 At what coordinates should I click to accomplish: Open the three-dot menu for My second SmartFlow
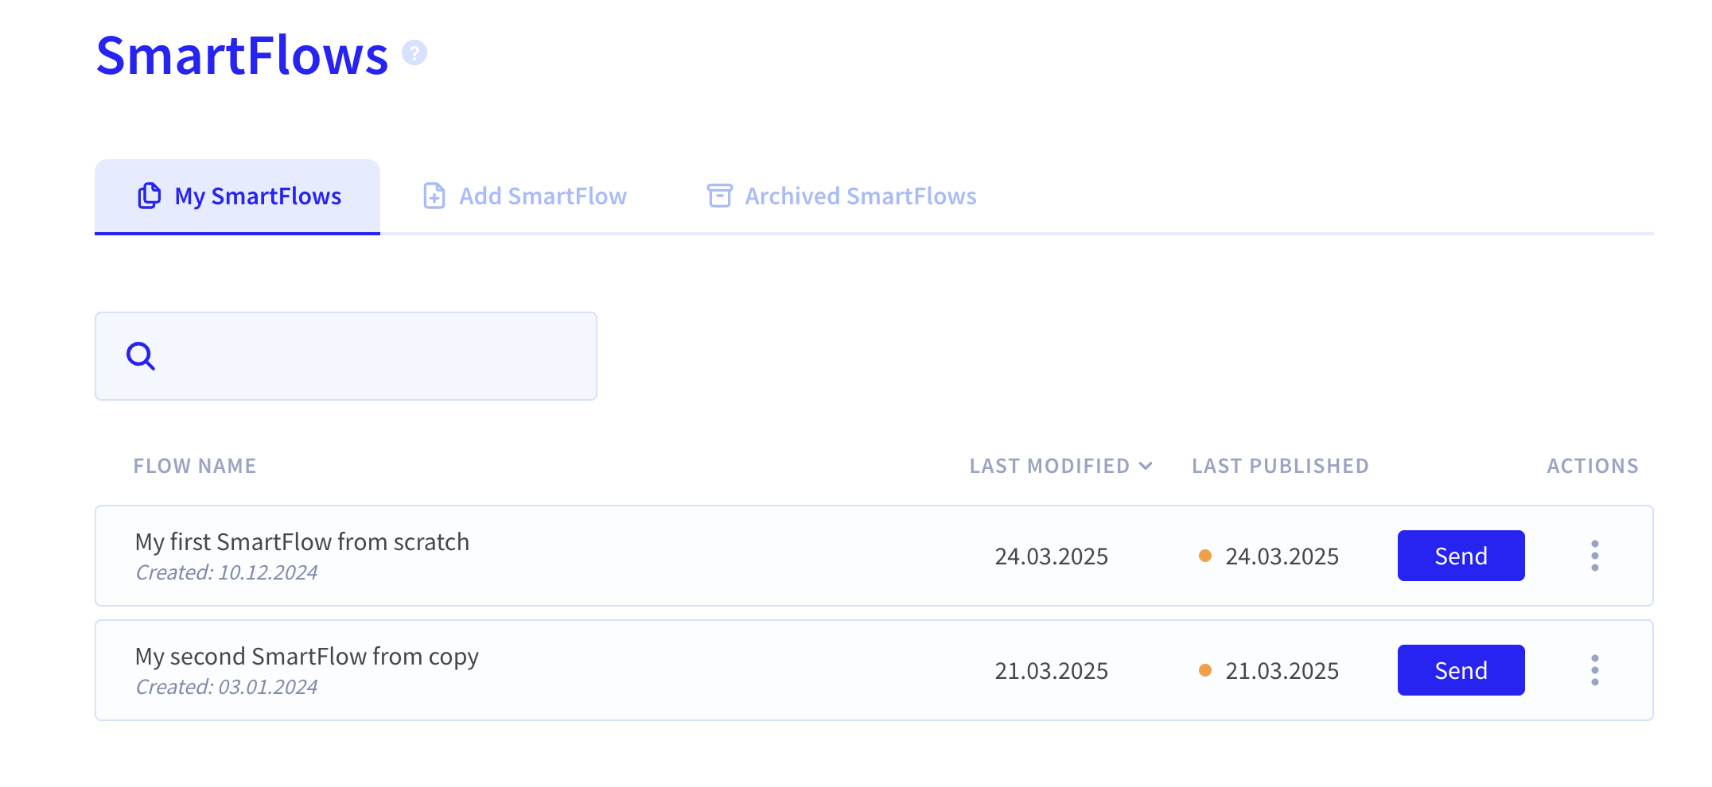point(1595,670)
